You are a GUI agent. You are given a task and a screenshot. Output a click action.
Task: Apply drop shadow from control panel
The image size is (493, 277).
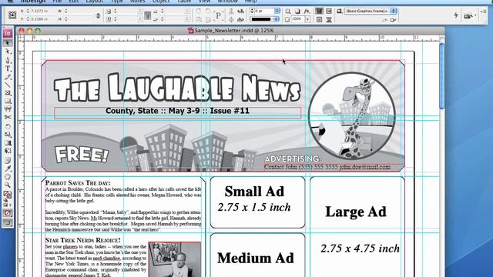coord(297,12)
